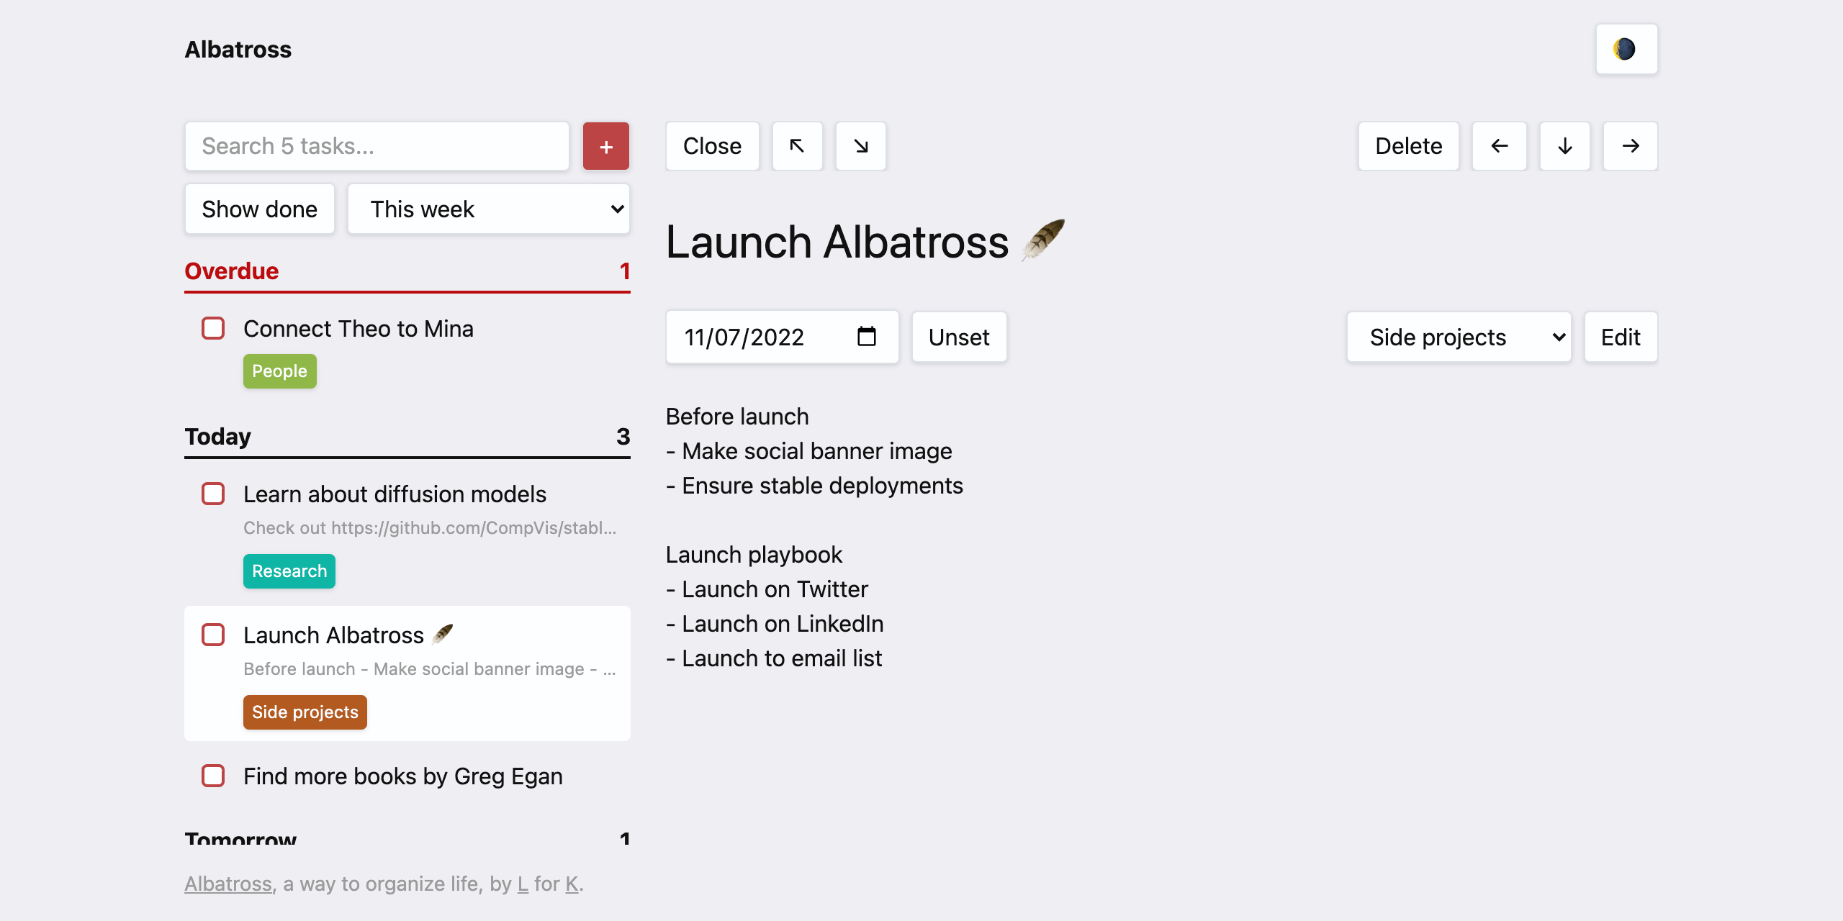The height and width of the screenshot is (921, 1843).
Task: Open the 'This week' filter dropdown
Action: click(489, 209)
